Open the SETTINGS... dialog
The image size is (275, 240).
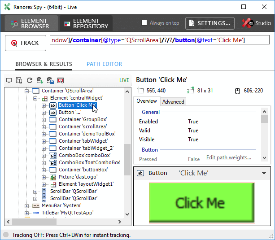210,23
